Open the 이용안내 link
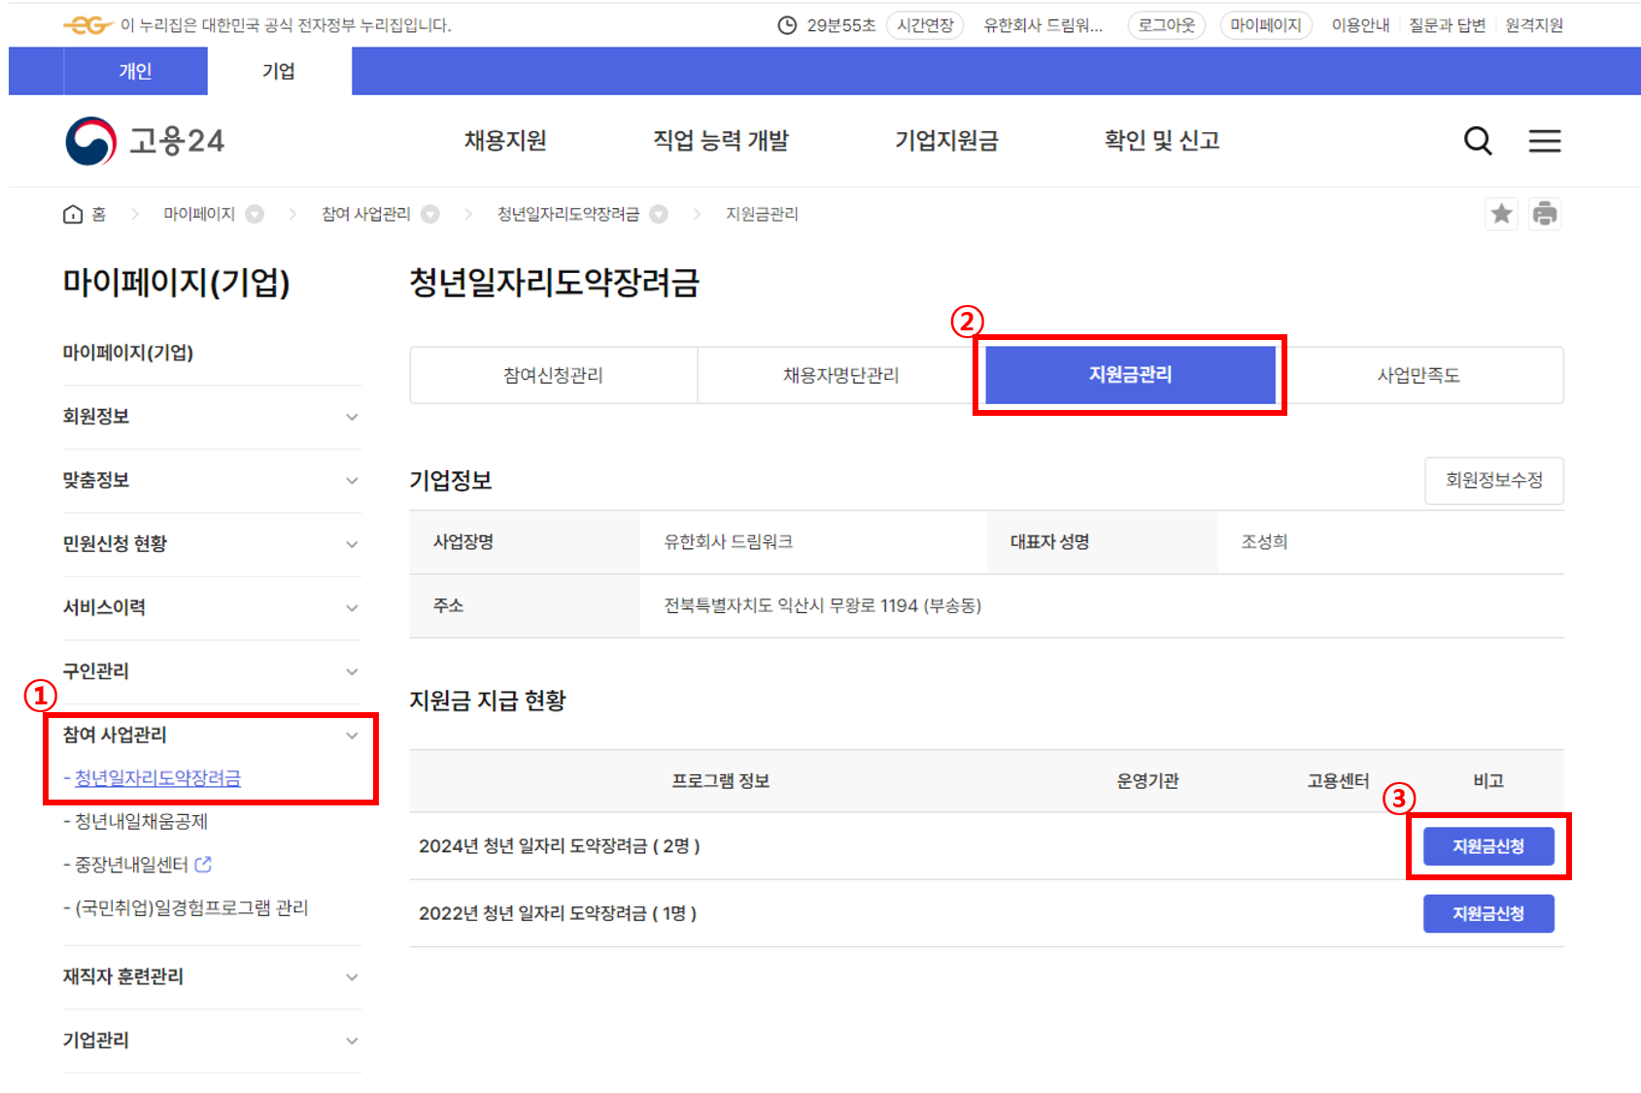 tap(1360, 25)
